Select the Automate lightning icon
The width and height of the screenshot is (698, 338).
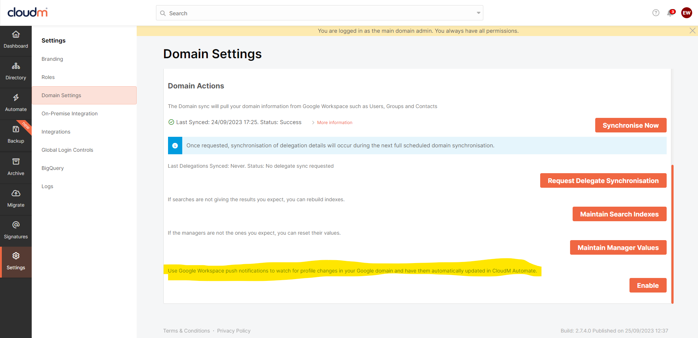tap(16, 98)
